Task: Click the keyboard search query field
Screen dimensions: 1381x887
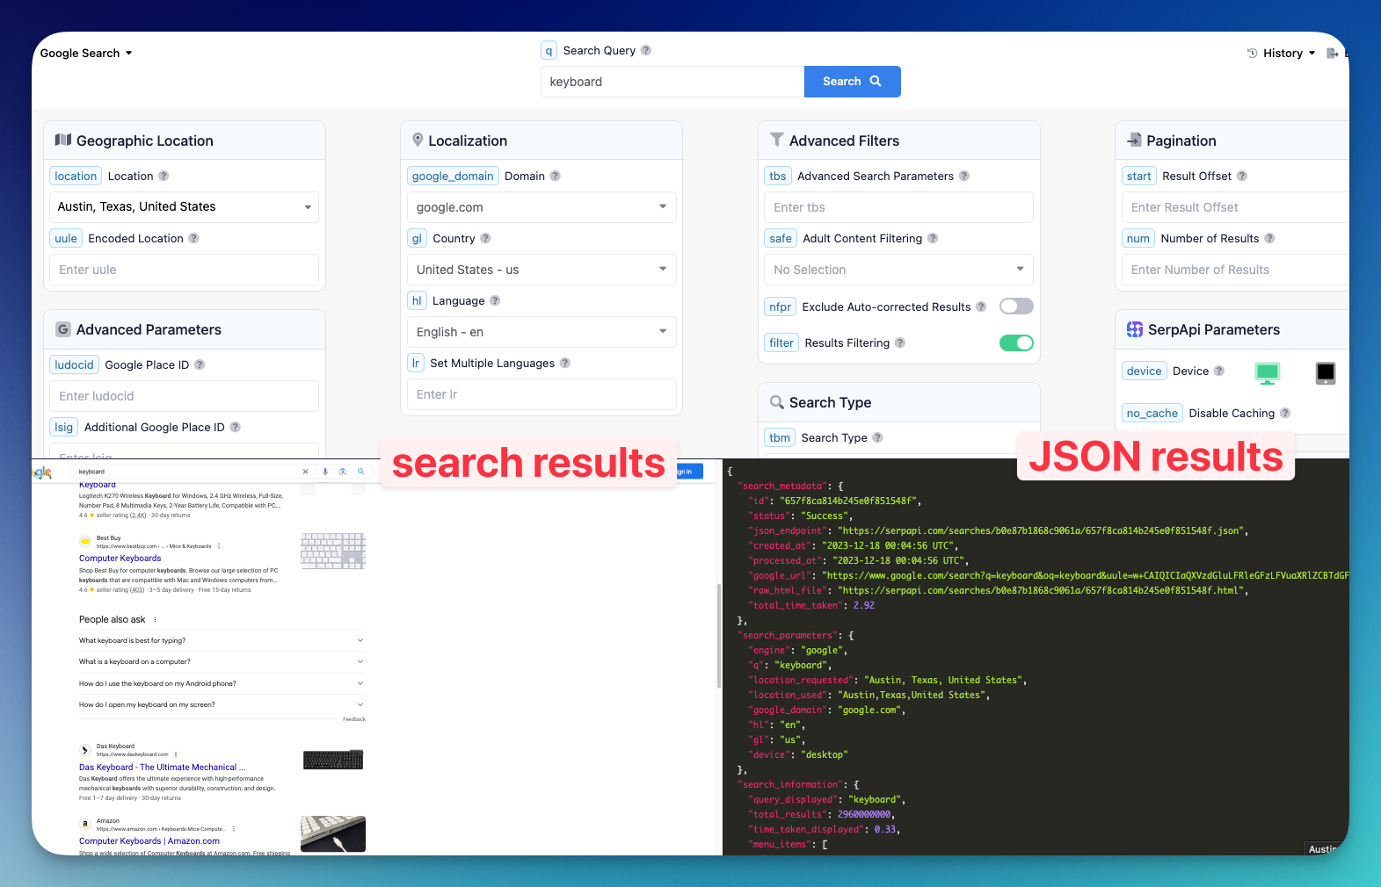Action: pyautogui.click(x=672, y=82)
